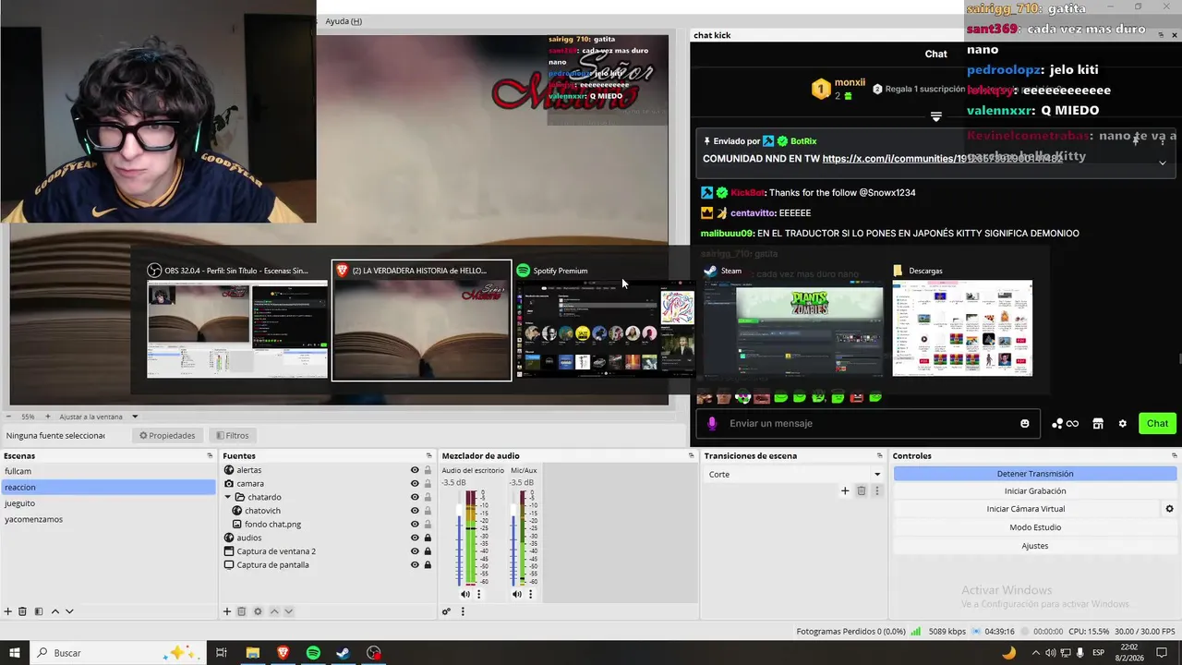
Task: Open Mic/Aux three-dot options
Action: 530,594
